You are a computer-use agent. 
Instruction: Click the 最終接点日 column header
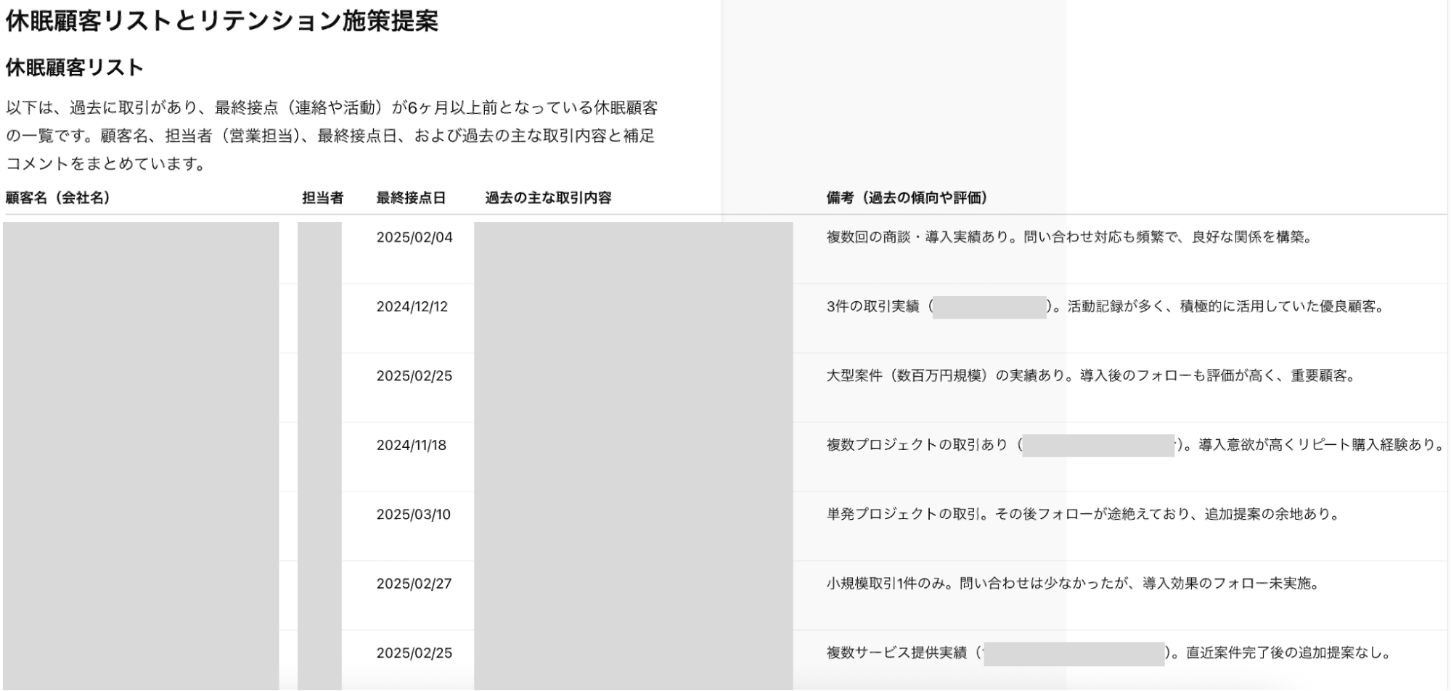411,198
